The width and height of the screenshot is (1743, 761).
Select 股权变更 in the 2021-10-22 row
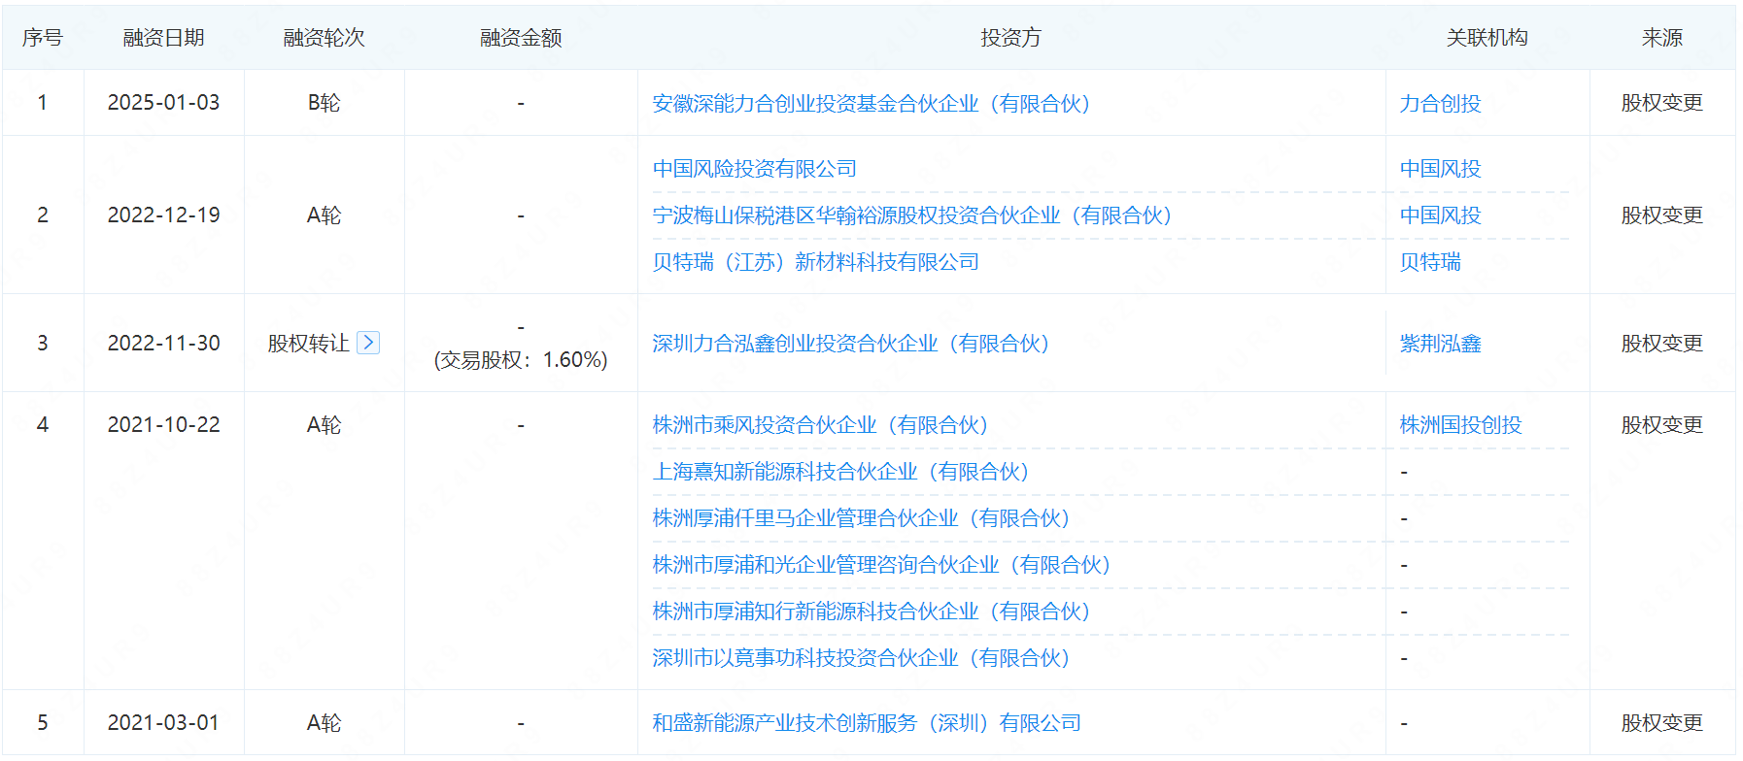(x=1661, y=425)
